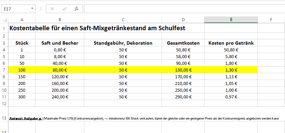Viewport: 285px width, 133px height.
Task: Select the cell with value 0,80 €
Action: coord(60,50)
